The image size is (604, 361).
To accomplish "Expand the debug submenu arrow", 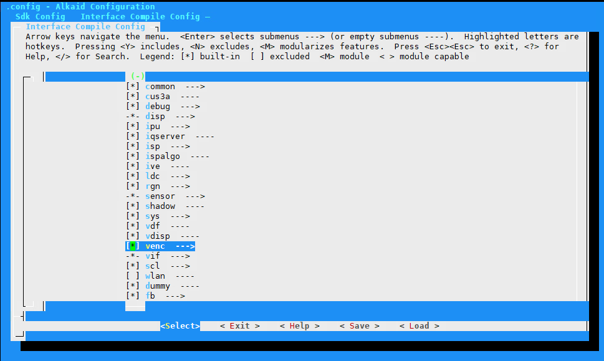I will coord(190,107).
